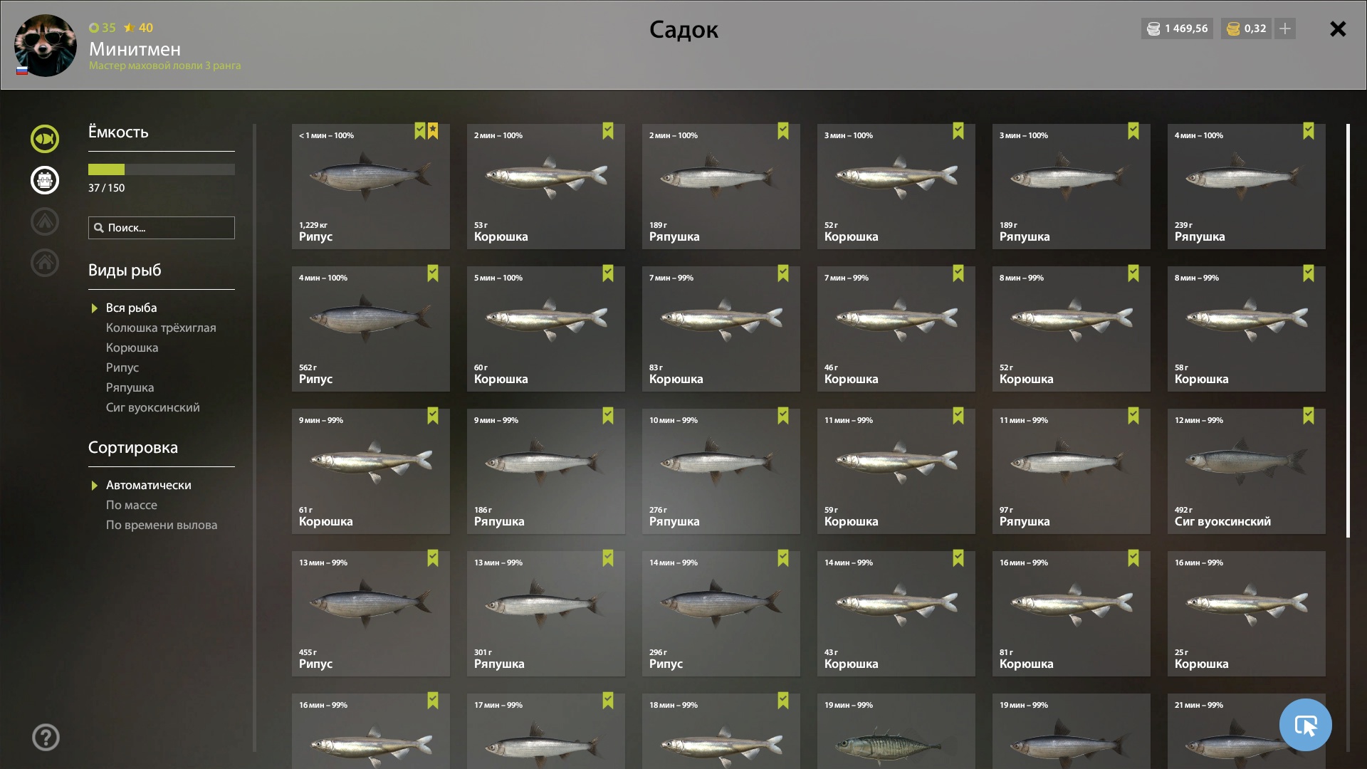This screenshot has width=1367, height=769.
Task: Open the fish keepnet icon in sidebar
Action: [45, 139]
